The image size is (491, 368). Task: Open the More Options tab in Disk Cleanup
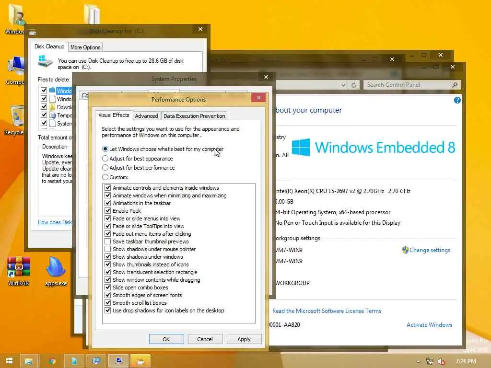(x=85, y=47)
